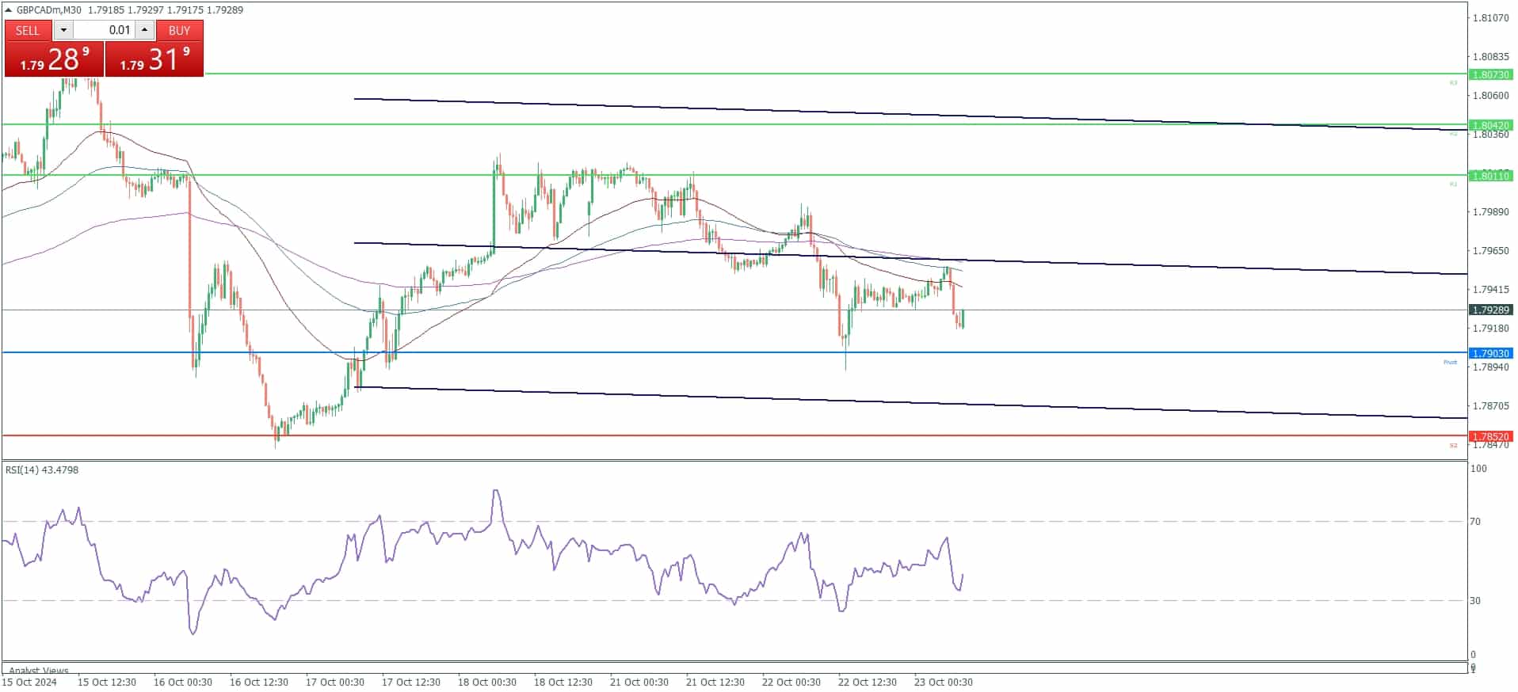
Task: Decrease lot volume with the down arrow
Action: 63,30
